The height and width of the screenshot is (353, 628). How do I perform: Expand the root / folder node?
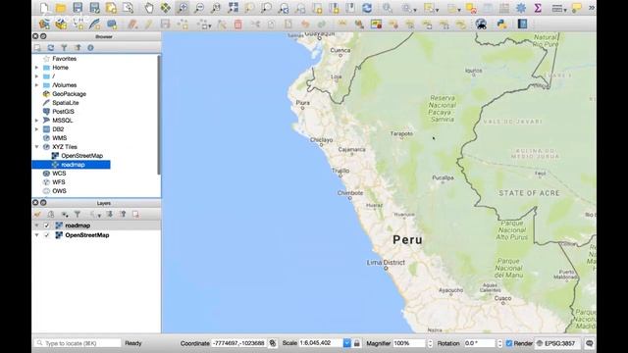tap(37, 76)
